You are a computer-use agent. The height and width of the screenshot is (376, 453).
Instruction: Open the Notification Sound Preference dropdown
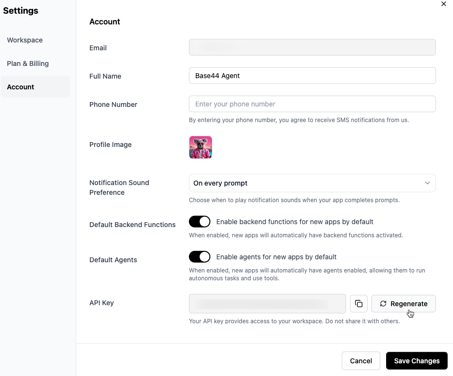tap(312, 183)
